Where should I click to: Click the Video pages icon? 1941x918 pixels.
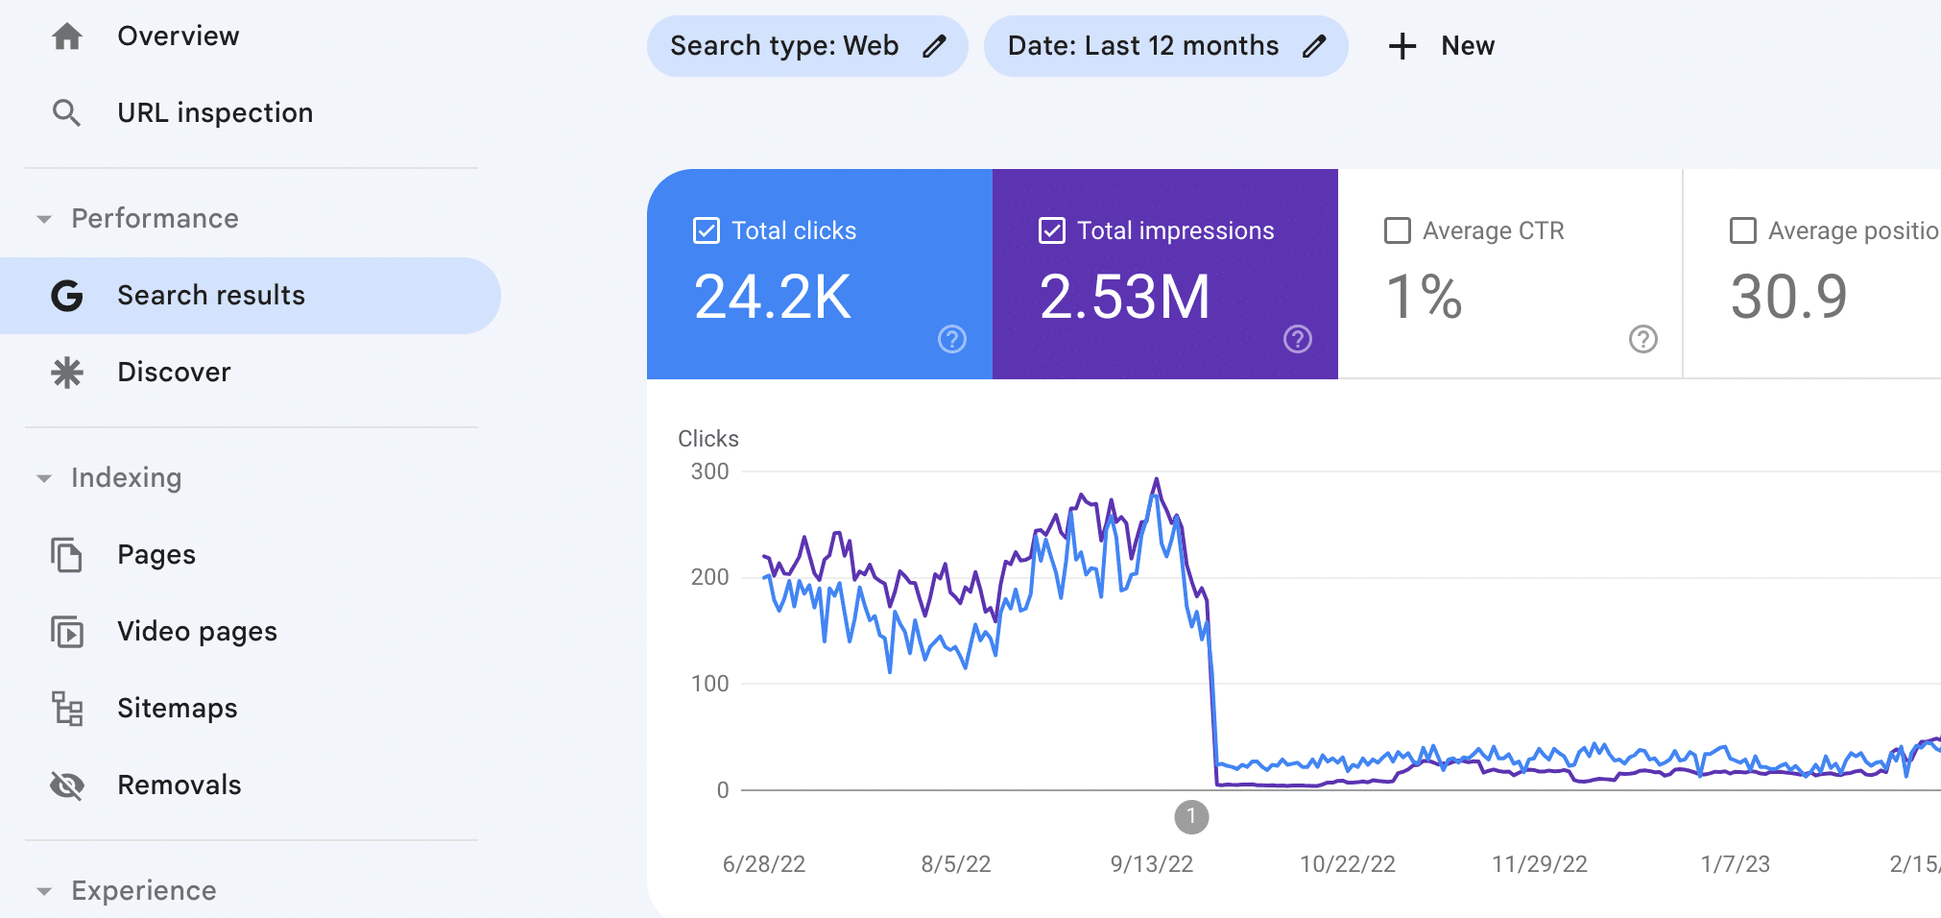tap(67, 632)
